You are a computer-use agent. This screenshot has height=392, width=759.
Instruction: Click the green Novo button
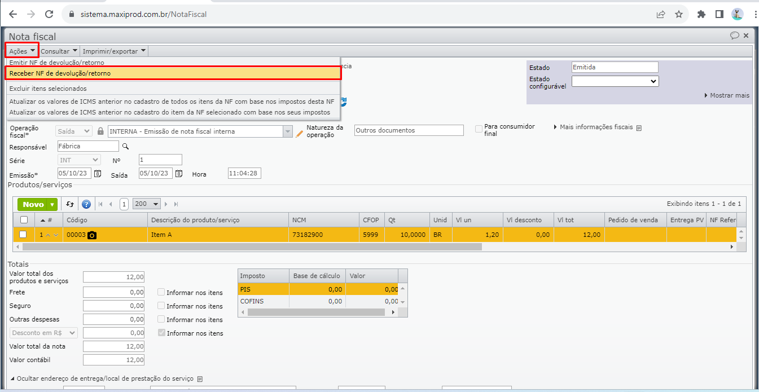tap(37, 204)
